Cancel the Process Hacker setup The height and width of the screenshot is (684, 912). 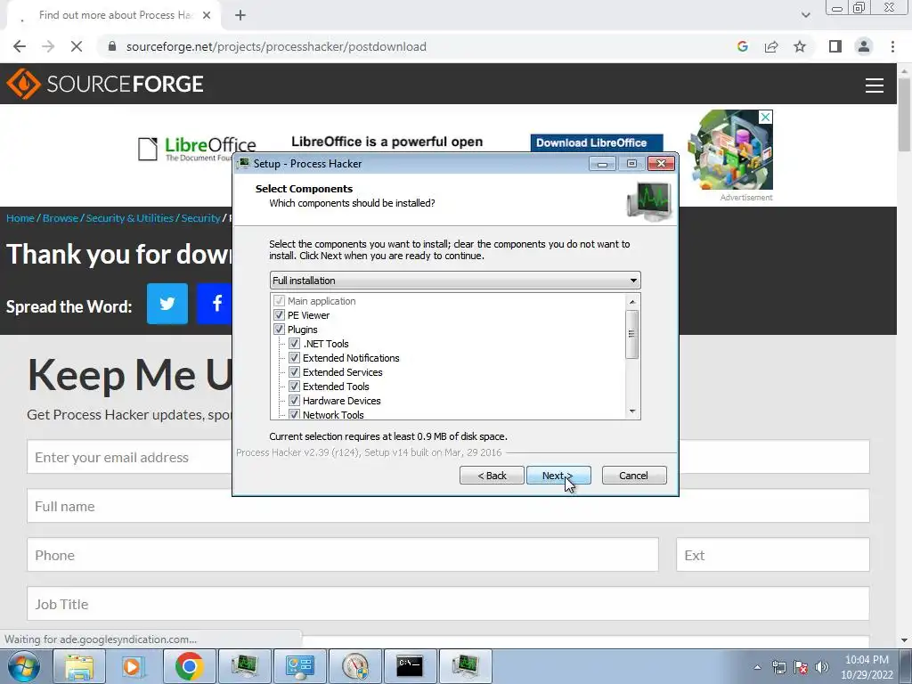634,476
